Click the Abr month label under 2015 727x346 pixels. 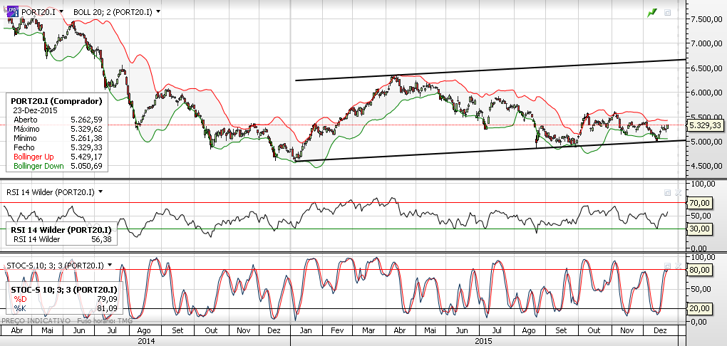[x=398, y=331]
